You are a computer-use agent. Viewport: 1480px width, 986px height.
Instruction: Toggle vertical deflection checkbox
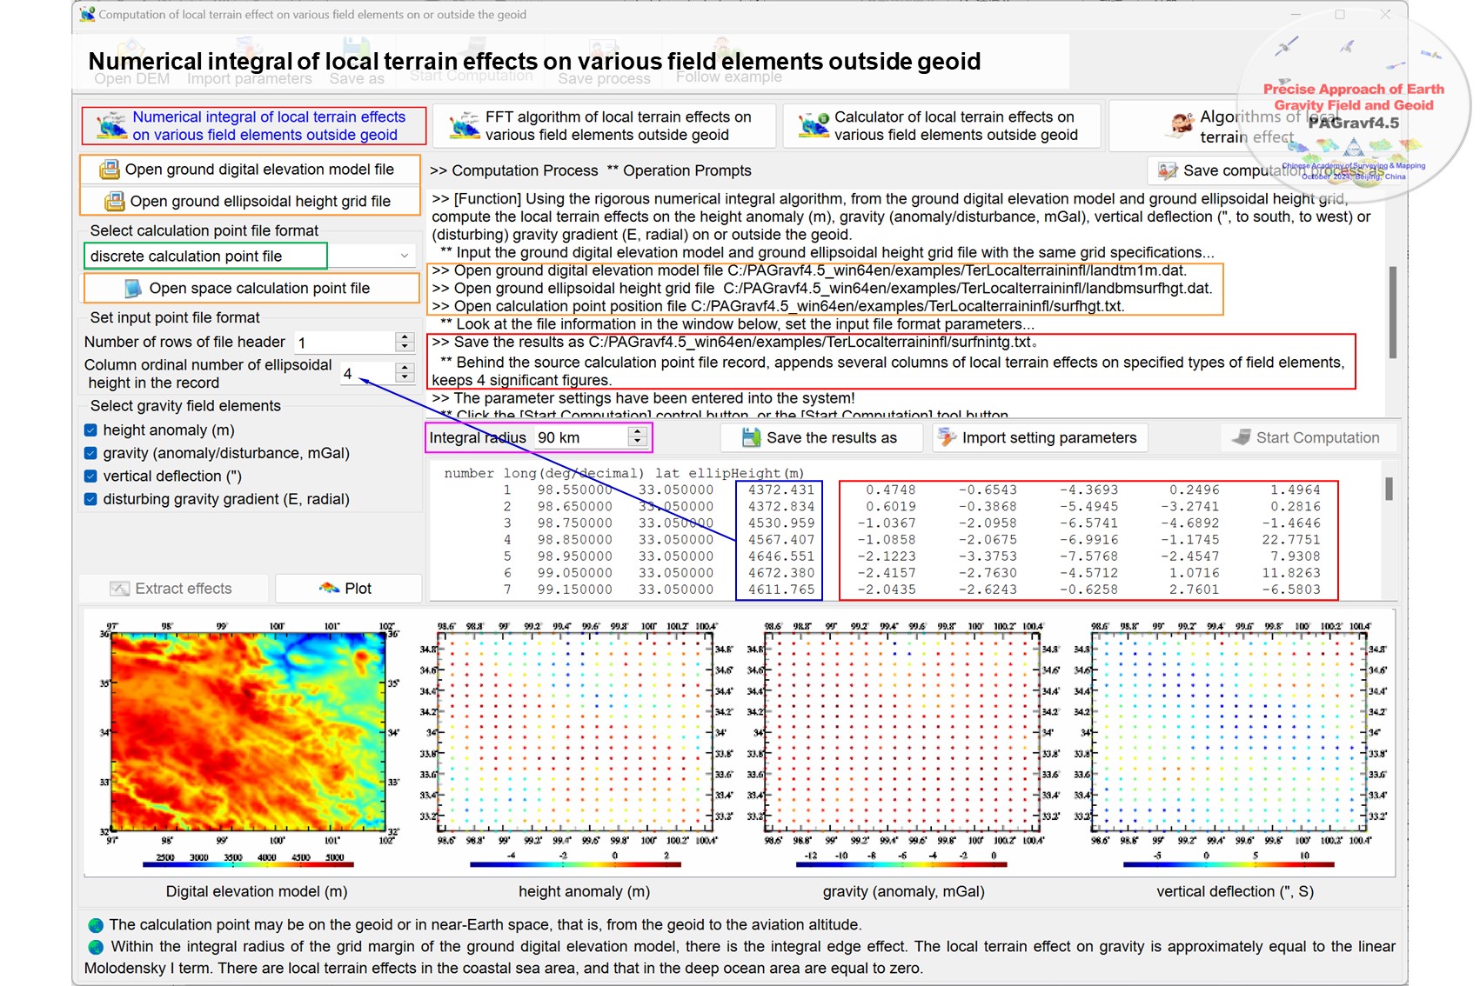pyautogui.click(x=90, y=476)
